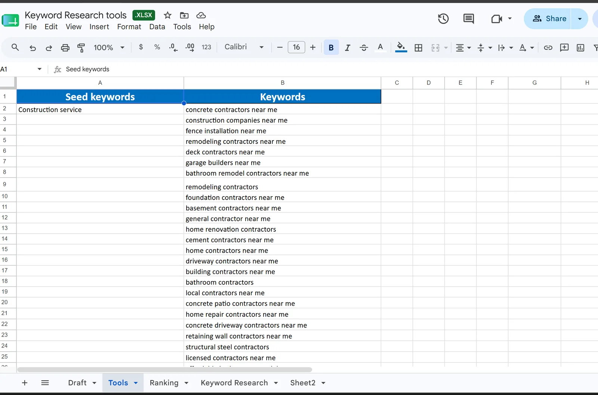The image size is (598, 395).
Task: Insert a link with chain icon
Action: (548, 47)
